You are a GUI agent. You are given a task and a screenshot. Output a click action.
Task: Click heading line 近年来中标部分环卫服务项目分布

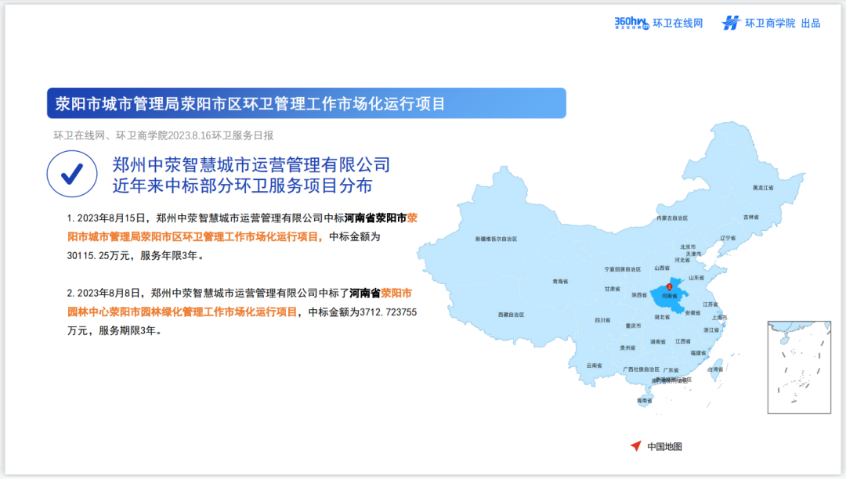[x=242, y=185]
